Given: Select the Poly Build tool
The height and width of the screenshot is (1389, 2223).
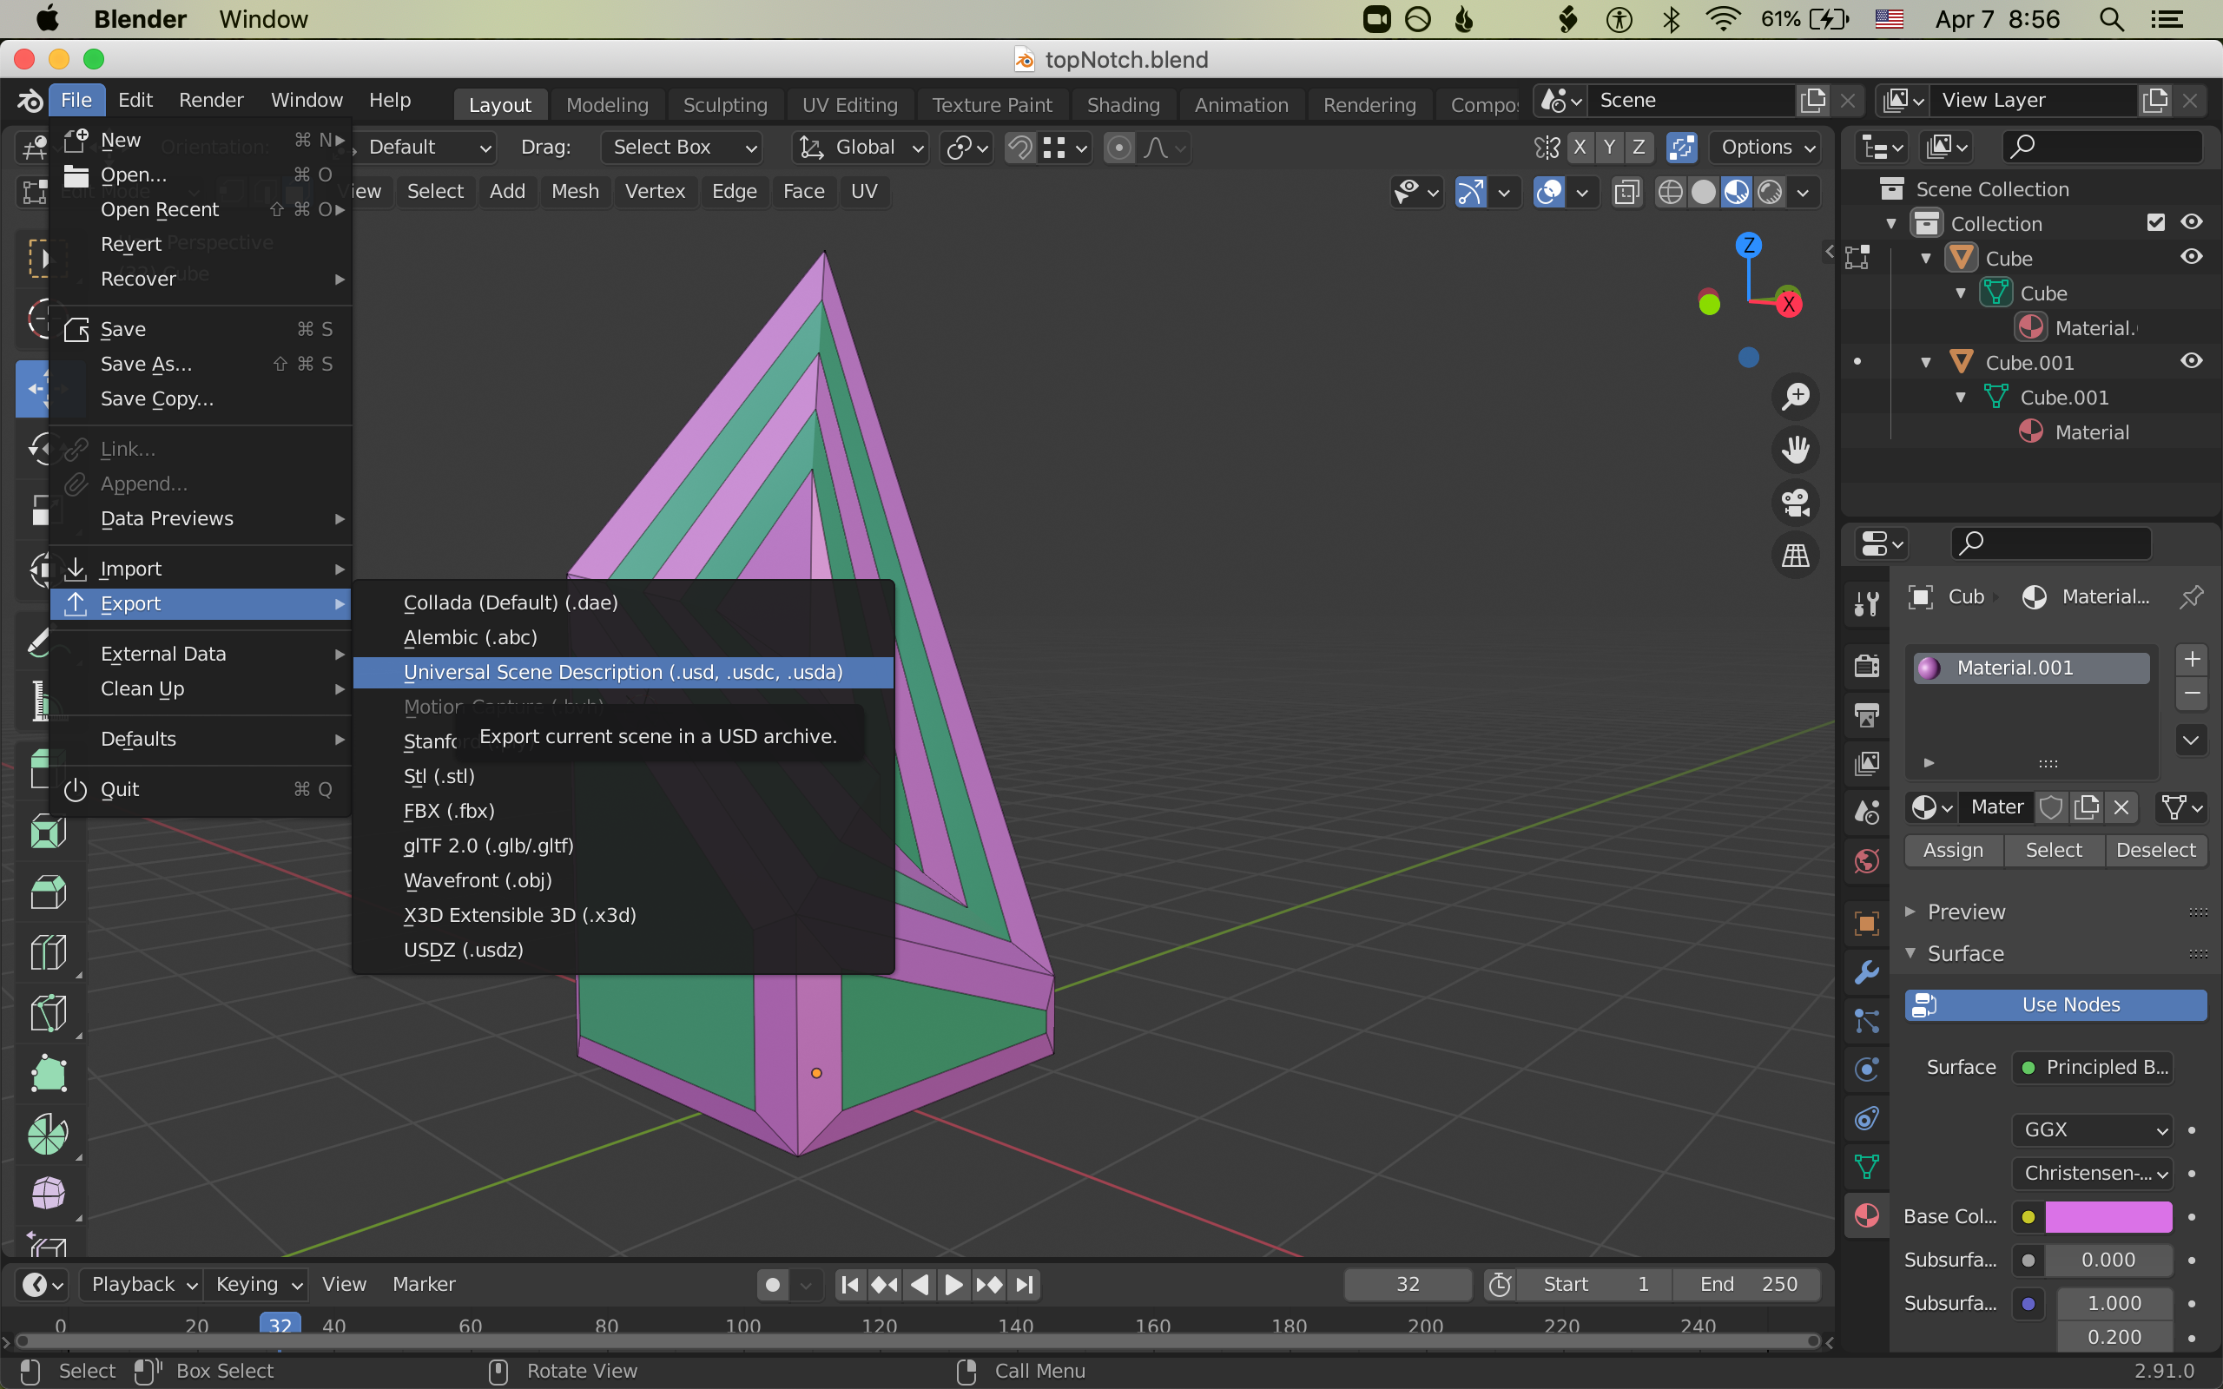Looking at the screenshot, I should pos(48,1073).
